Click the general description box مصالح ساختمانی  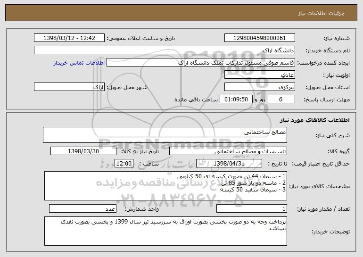165,135
